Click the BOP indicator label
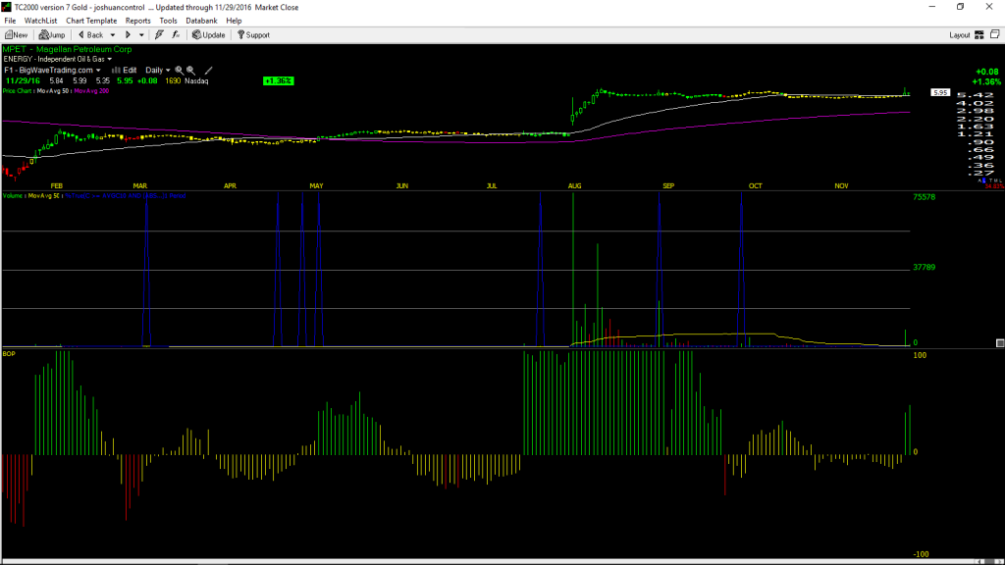 (x=9, y=353)
